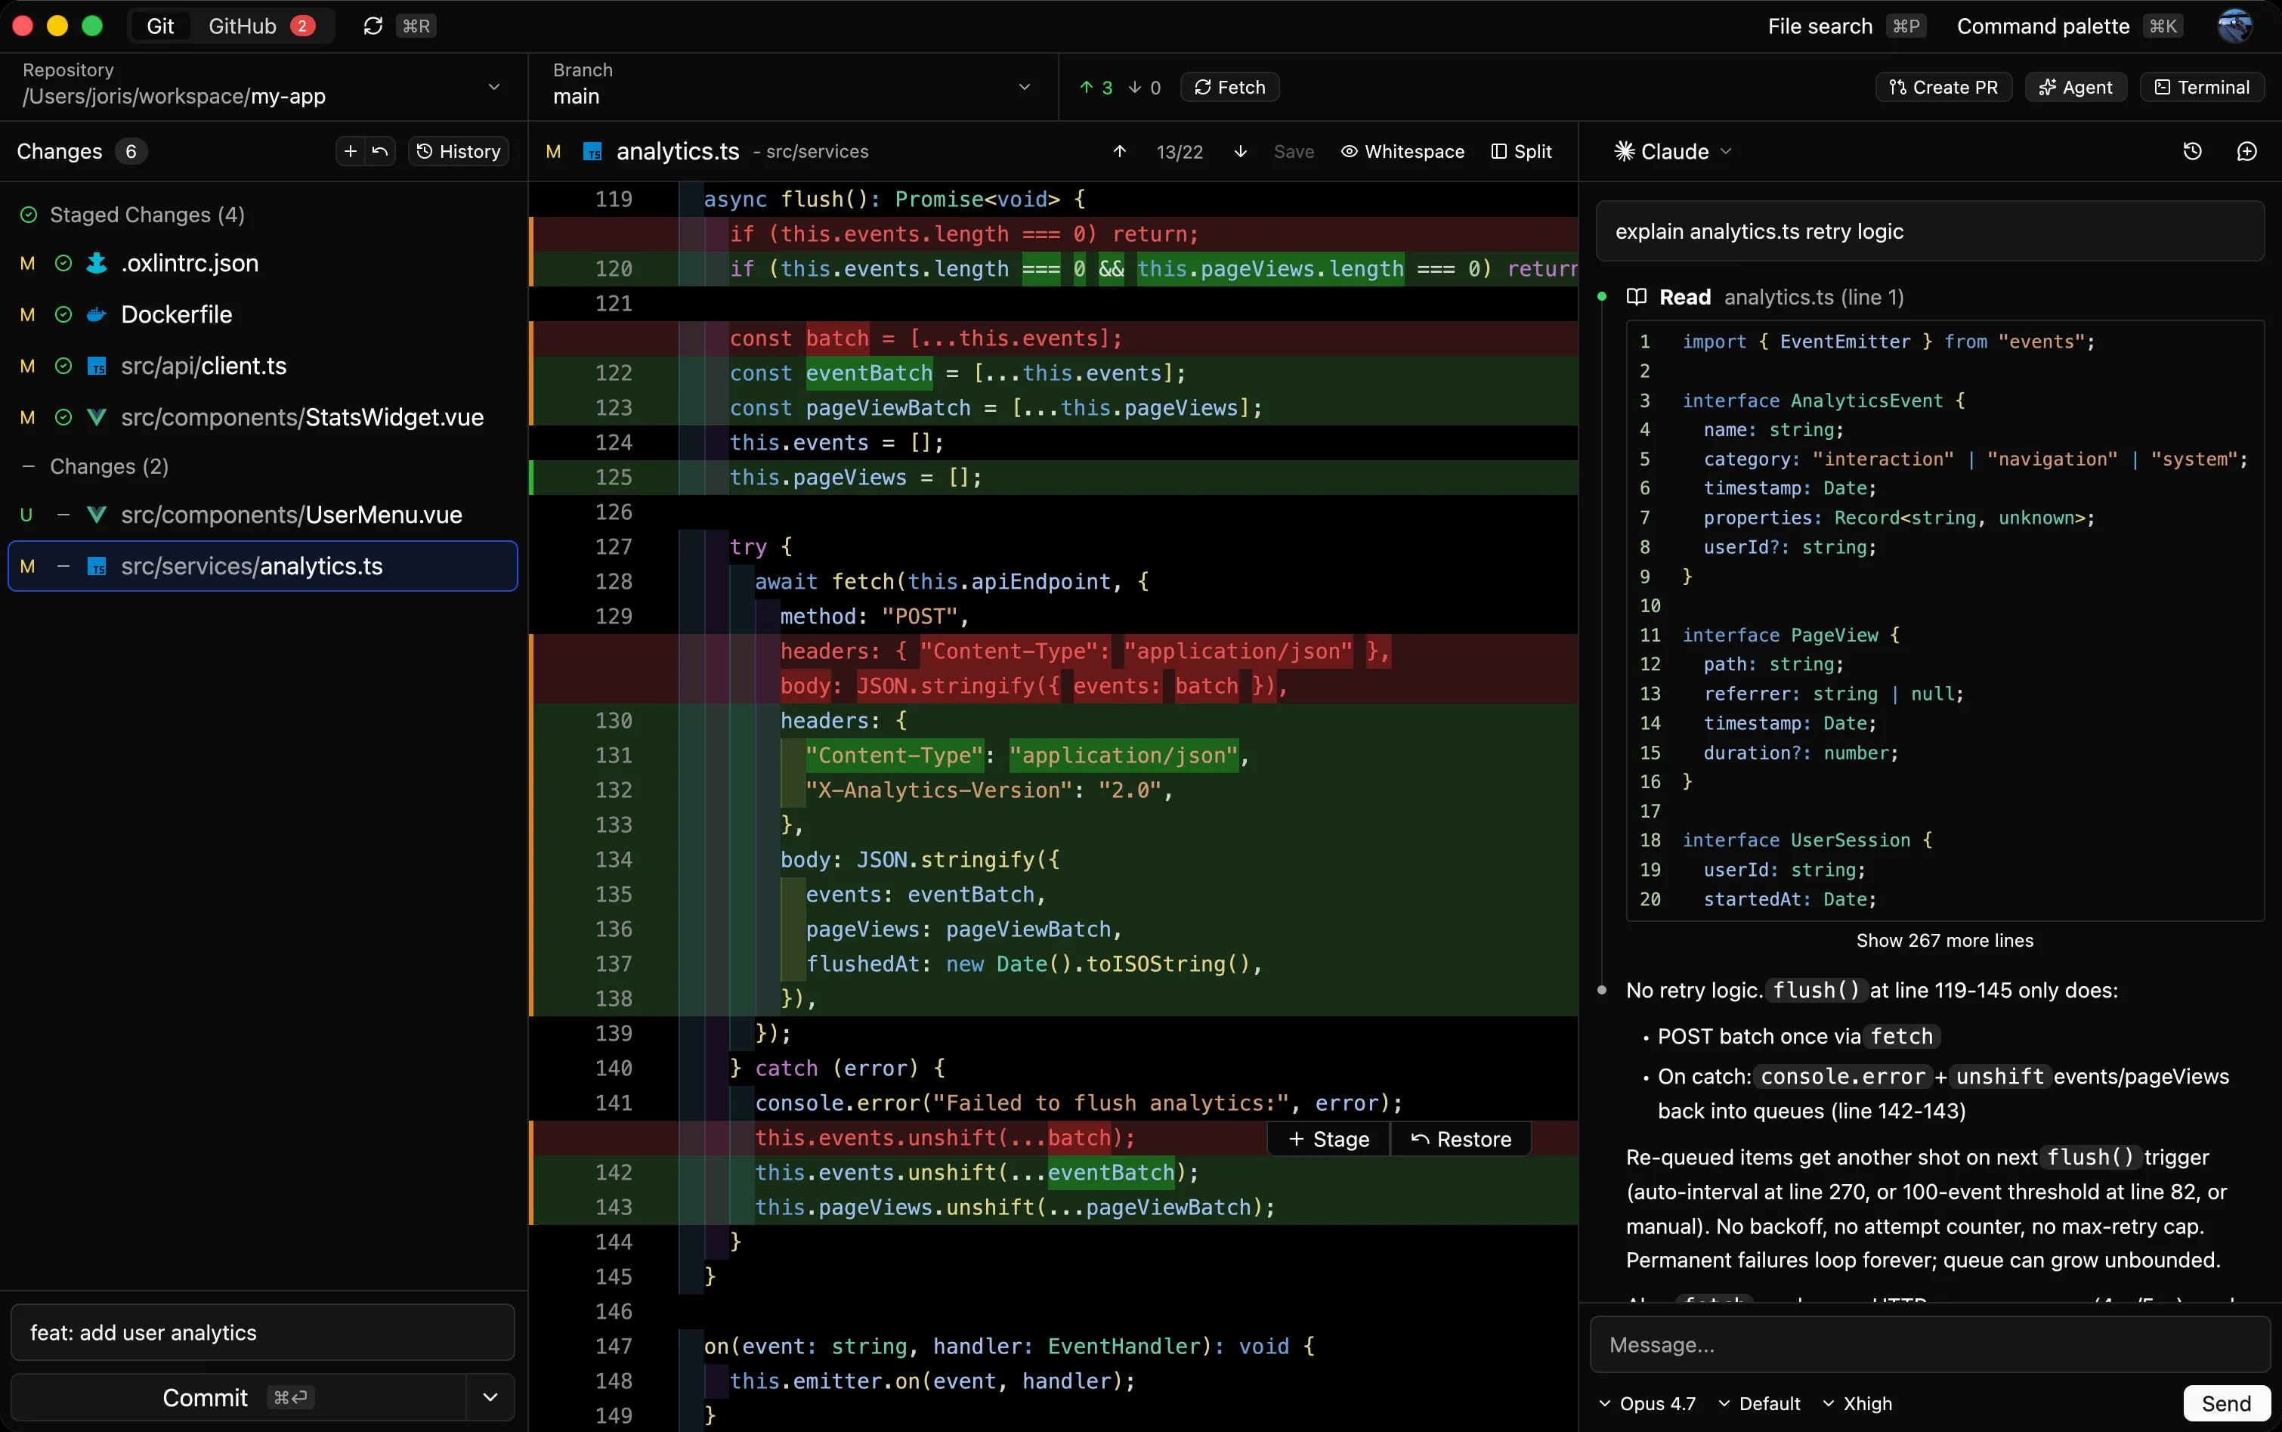This screenshot has height=1432, width=2282.
Task: Click the TypeScript icon for client.ts
Action: click(97, 366)
